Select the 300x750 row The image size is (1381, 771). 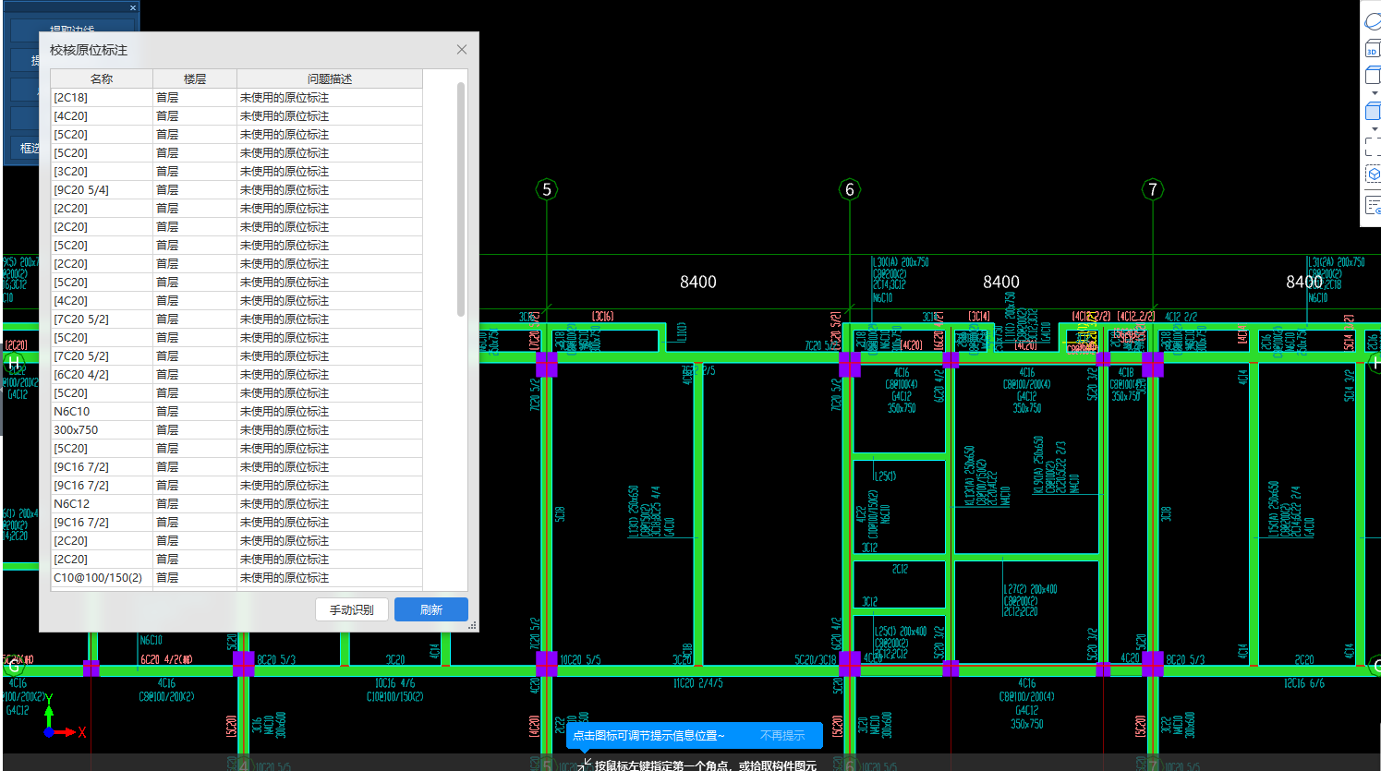[x=236, y=429]
